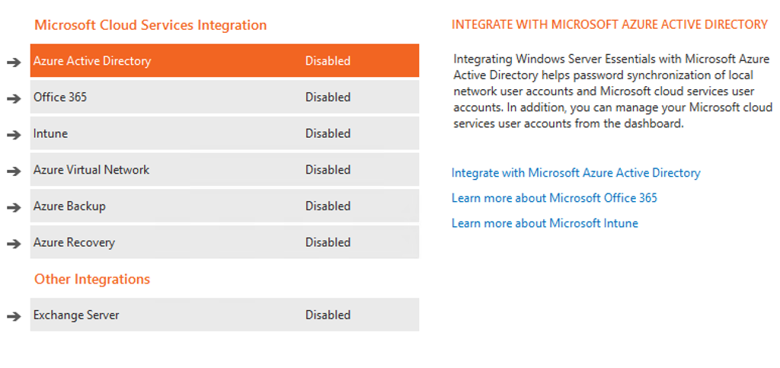Viewport: 780px width, 368px height.
Task: Open Learn more about Microsoft Office 365
Action: [554, 198]
